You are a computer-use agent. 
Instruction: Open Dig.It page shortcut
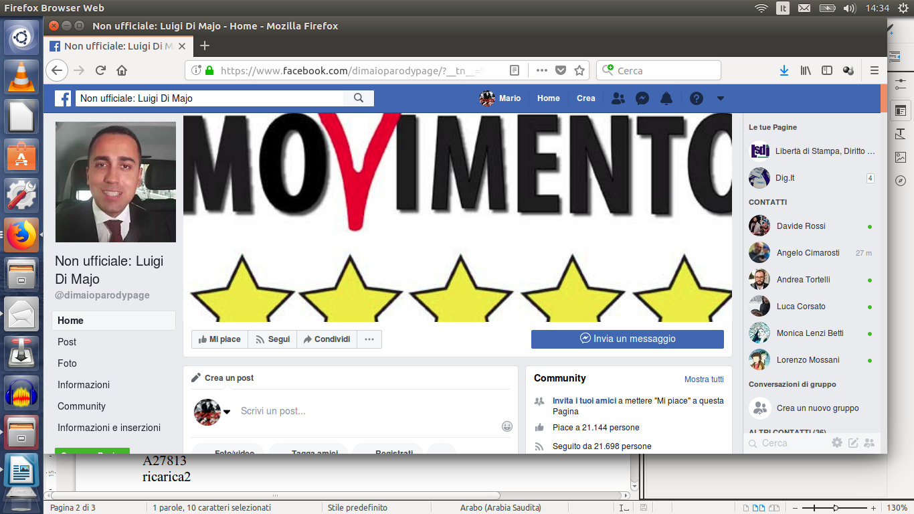click(811, 178)
